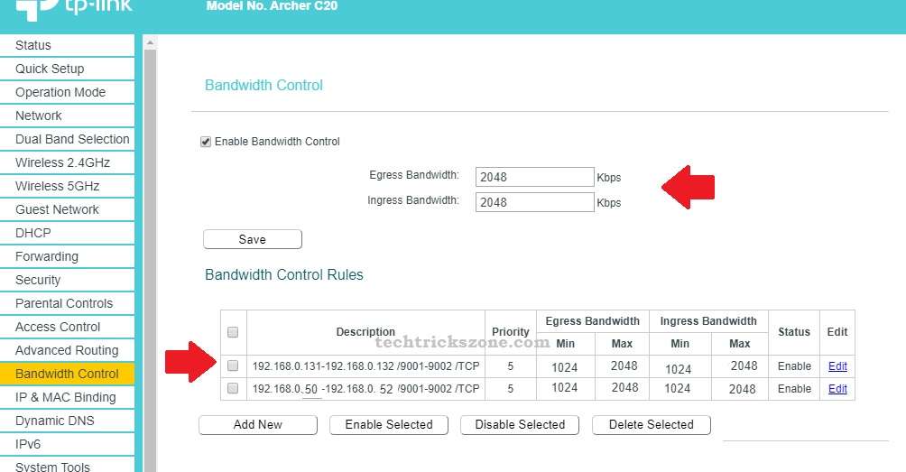Click the Ingress Bandwidth input field
Image resolution: width=906 pixels, height=472 pixels.
click(534, 202)
